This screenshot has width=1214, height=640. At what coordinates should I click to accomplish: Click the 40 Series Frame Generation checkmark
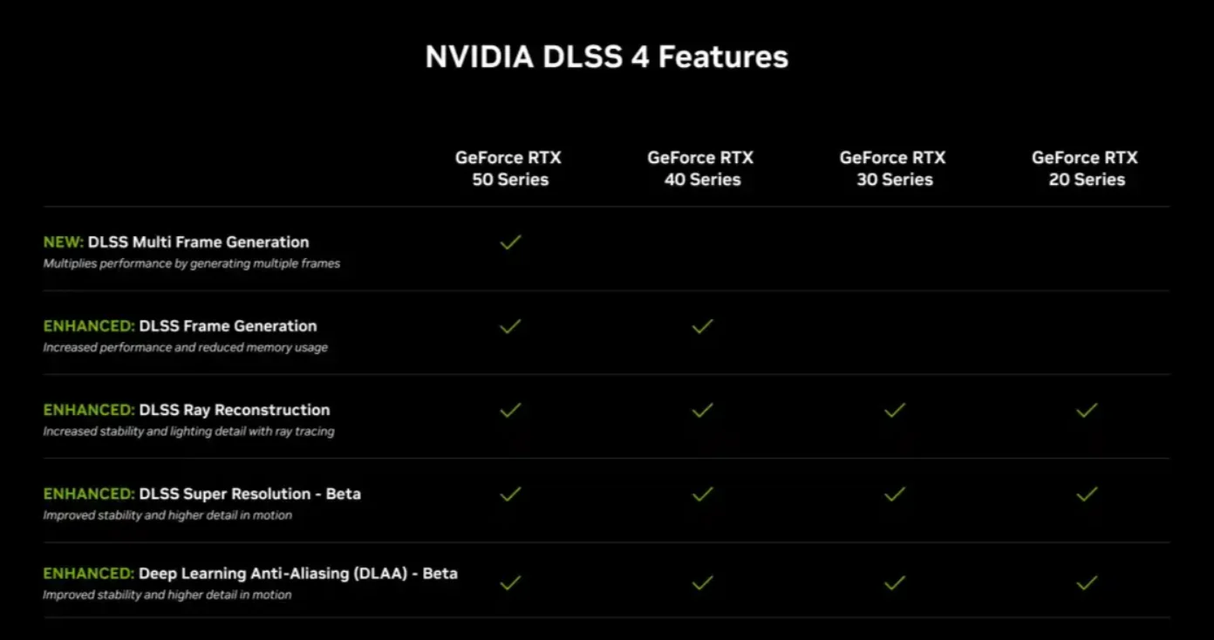[702, 326]
